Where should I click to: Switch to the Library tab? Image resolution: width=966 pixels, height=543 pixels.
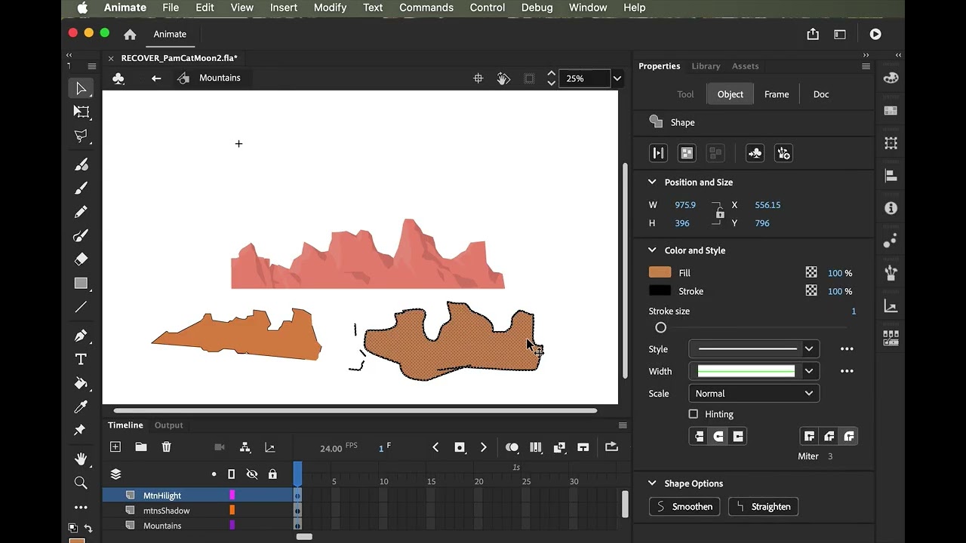click(x=706, y=66)
